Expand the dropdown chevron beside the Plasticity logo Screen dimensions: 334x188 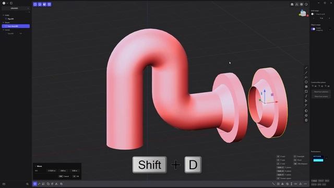pyautogui.click(x=7, y=3)
